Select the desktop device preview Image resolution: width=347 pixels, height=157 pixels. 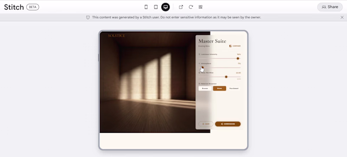(166, 7)
